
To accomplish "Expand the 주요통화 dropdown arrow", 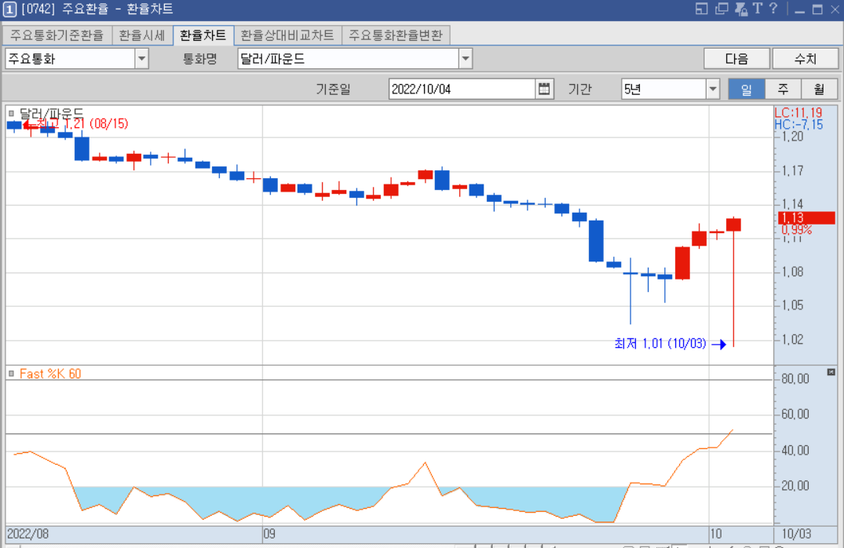I will coord(141,58).
